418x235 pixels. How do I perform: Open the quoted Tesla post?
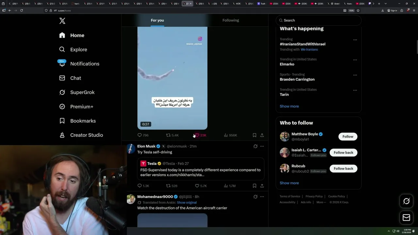point(201,169)
